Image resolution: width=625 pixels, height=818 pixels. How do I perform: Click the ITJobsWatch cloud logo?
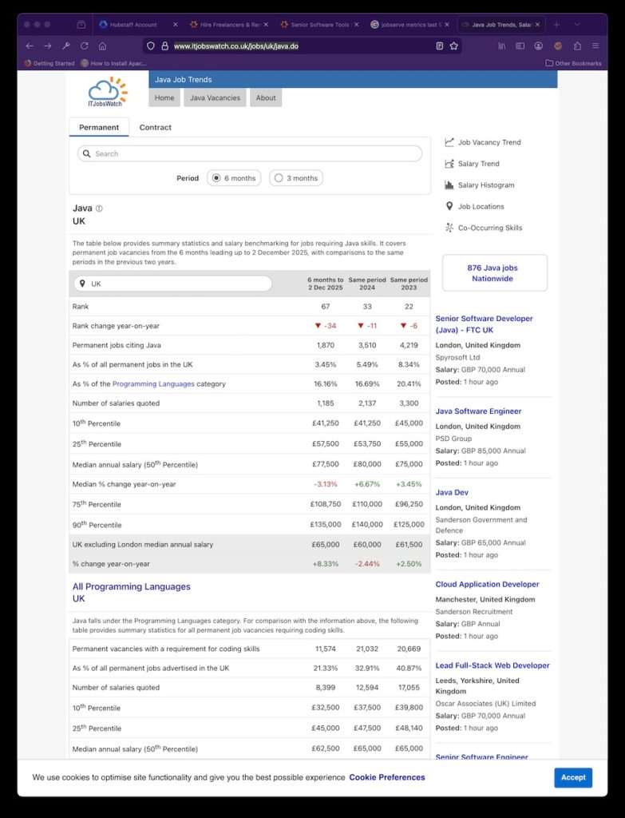pyautogui.click(x=108, y=91)
